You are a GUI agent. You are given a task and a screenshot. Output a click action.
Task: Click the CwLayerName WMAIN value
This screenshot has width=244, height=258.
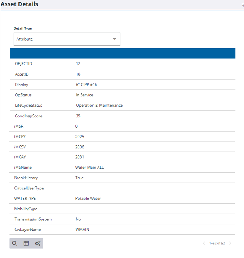coord(82,229)
